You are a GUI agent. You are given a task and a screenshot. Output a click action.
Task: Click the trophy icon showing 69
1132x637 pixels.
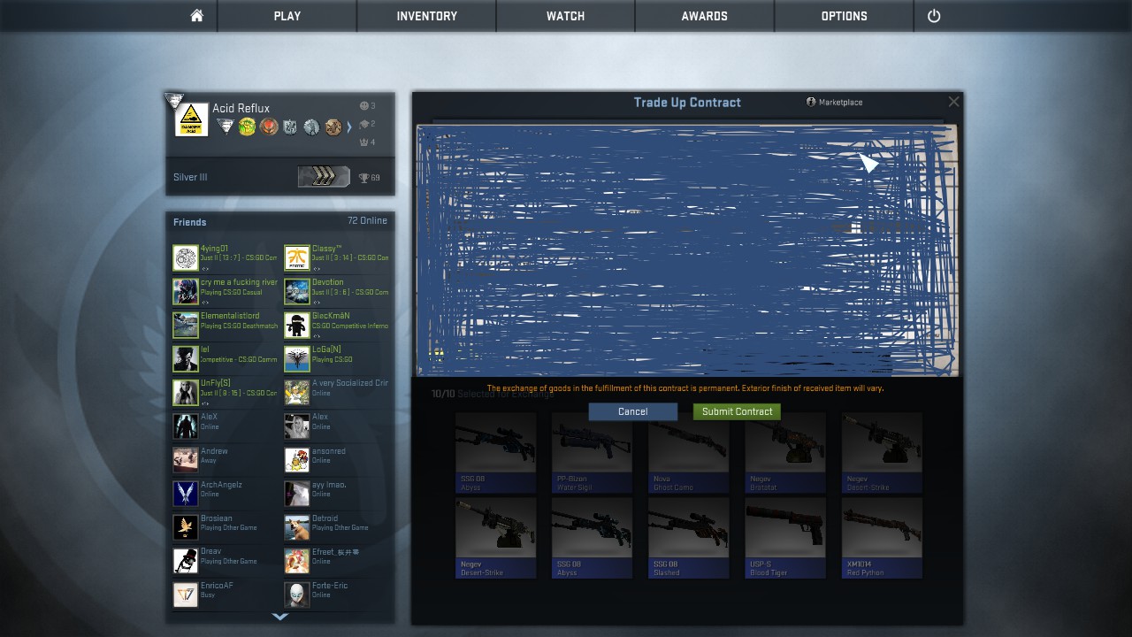click(363, 178)
